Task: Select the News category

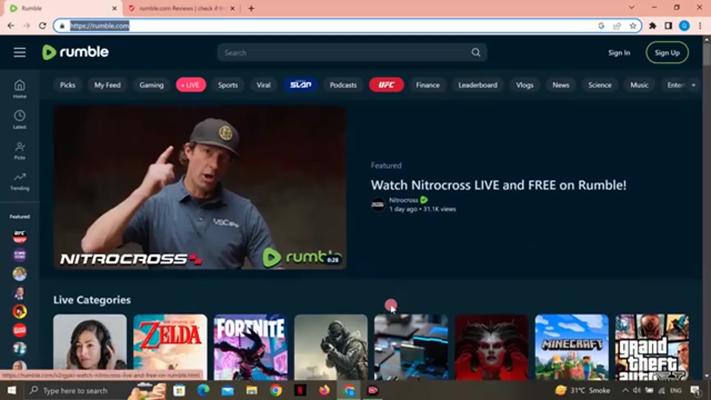Action: tap(561, 85)
